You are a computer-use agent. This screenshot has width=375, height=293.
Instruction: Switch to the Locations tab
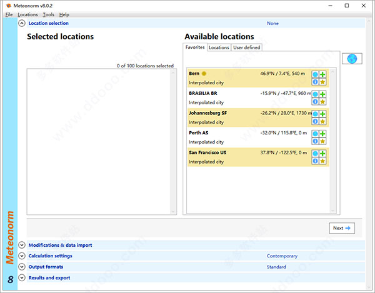click(219, 47)
